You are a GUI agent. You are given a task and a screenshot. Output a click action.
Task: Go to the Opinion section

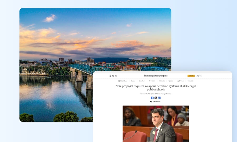click(x=171, y=81)
